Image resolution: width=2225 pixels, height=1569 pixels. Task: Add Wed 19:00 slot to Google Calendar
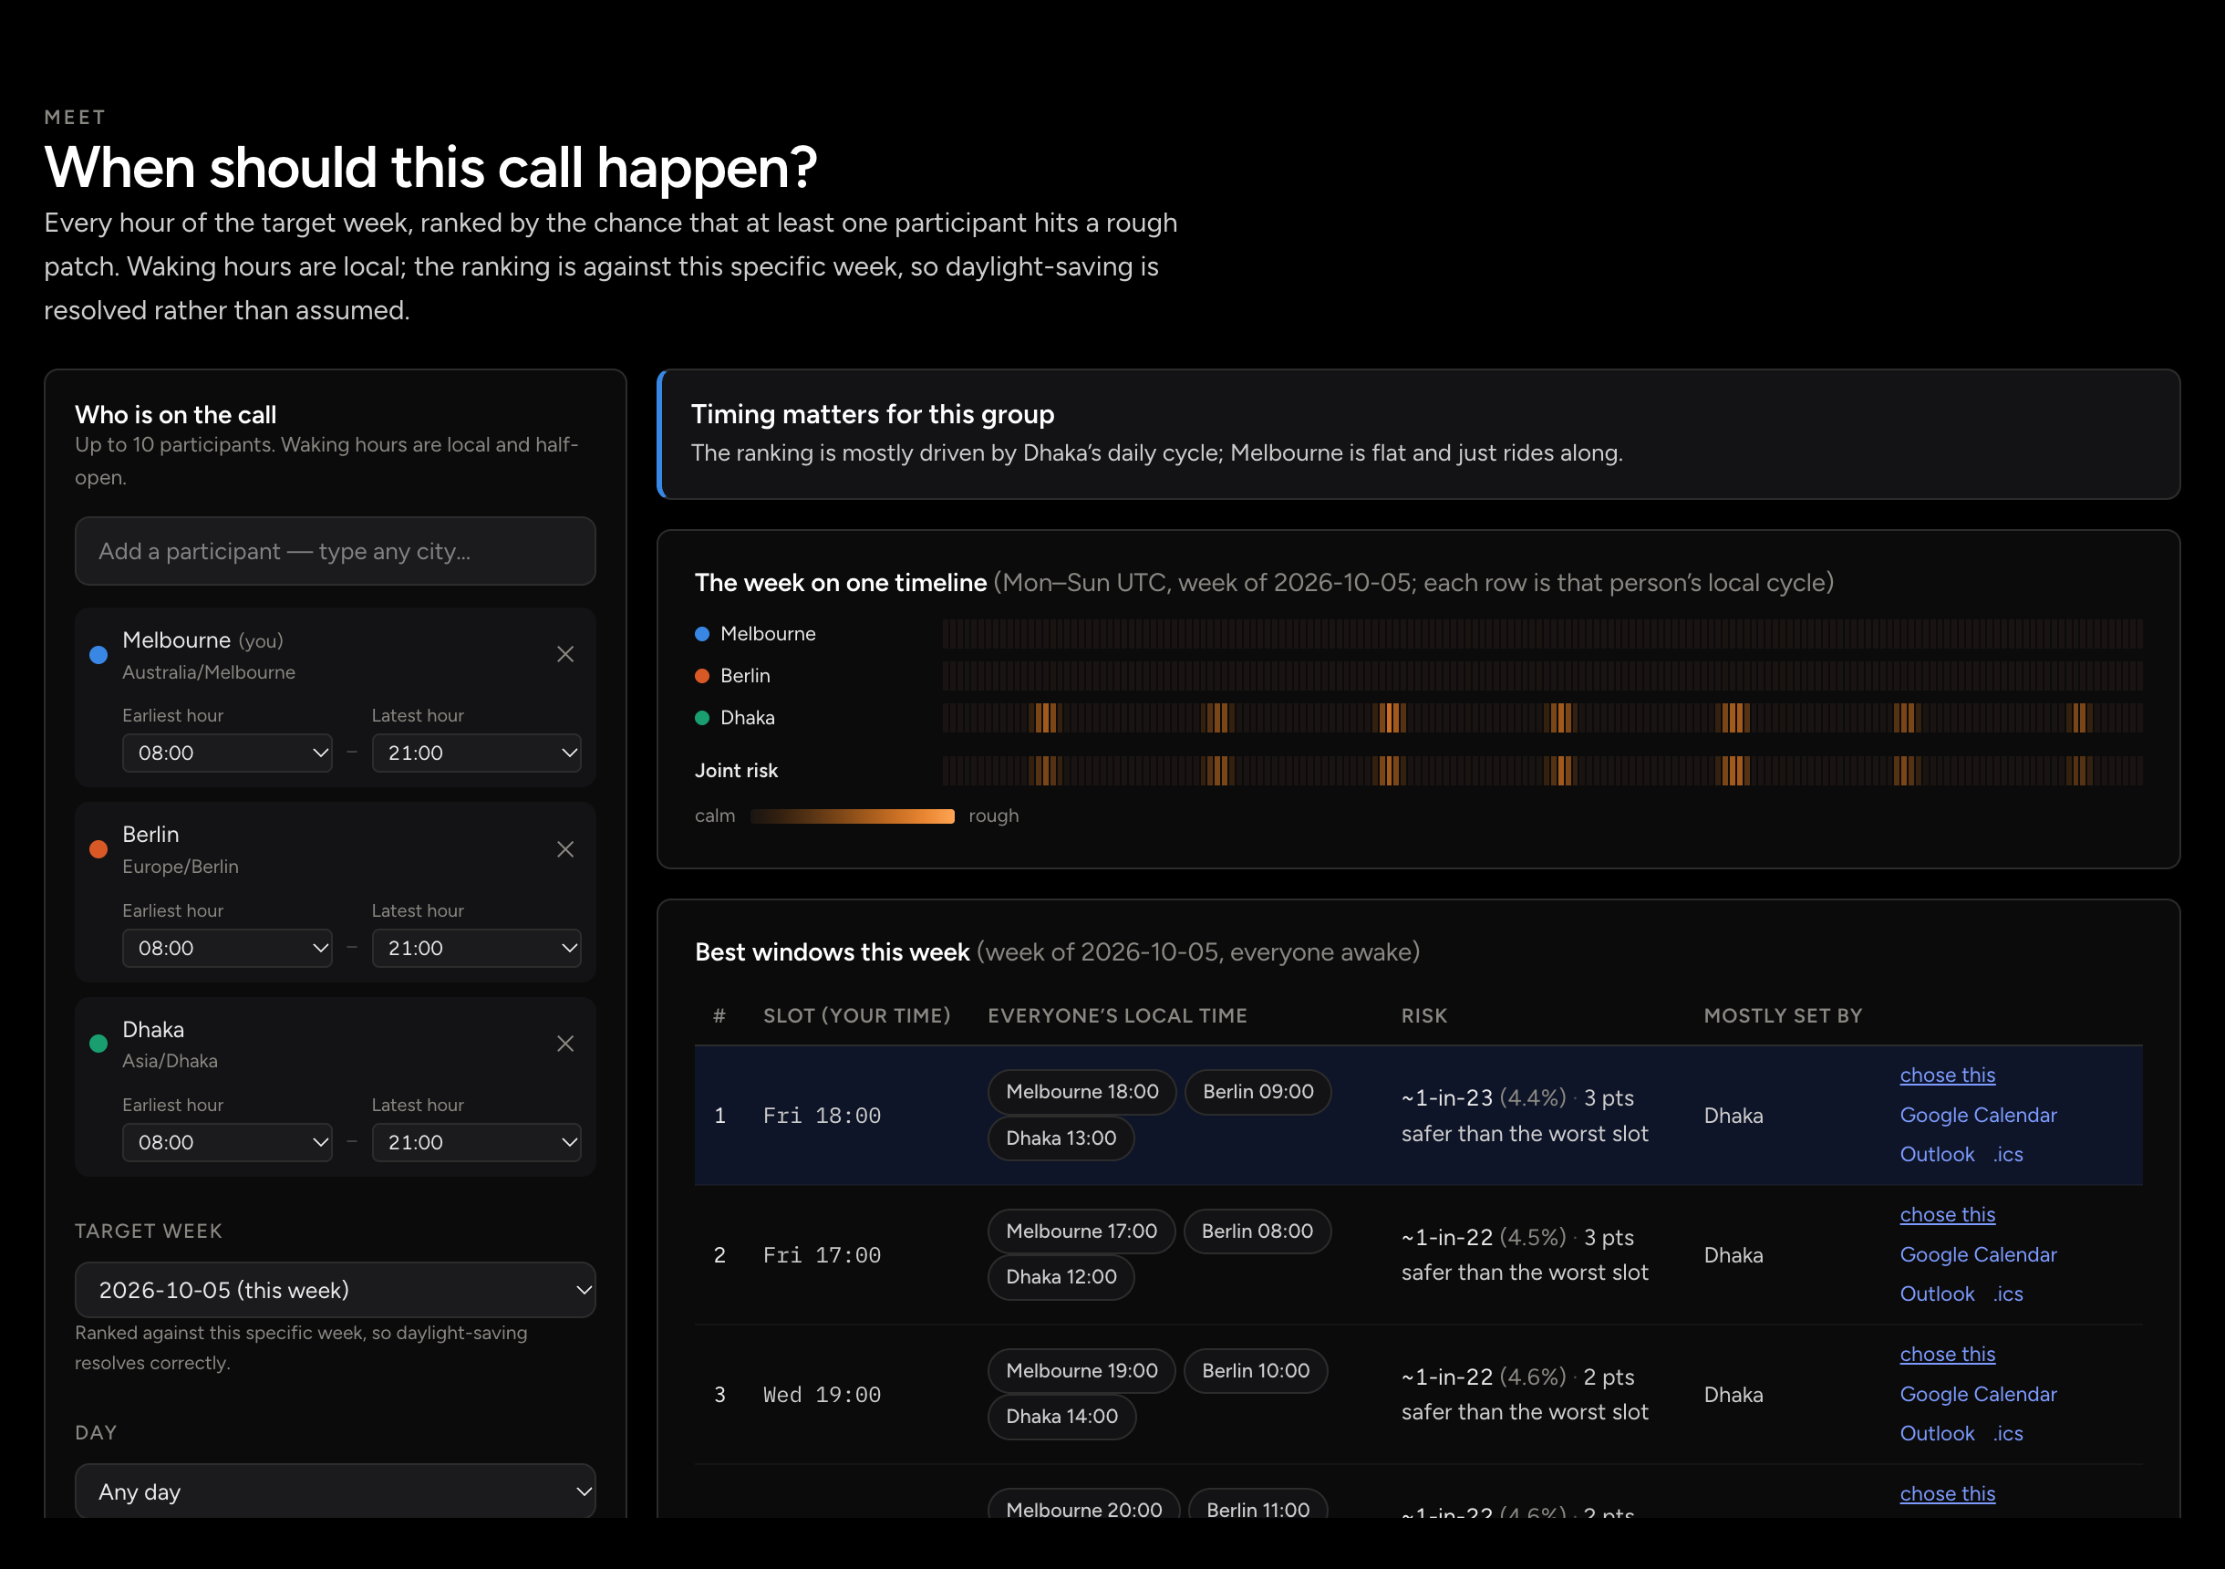[x=1978, y=1395]
